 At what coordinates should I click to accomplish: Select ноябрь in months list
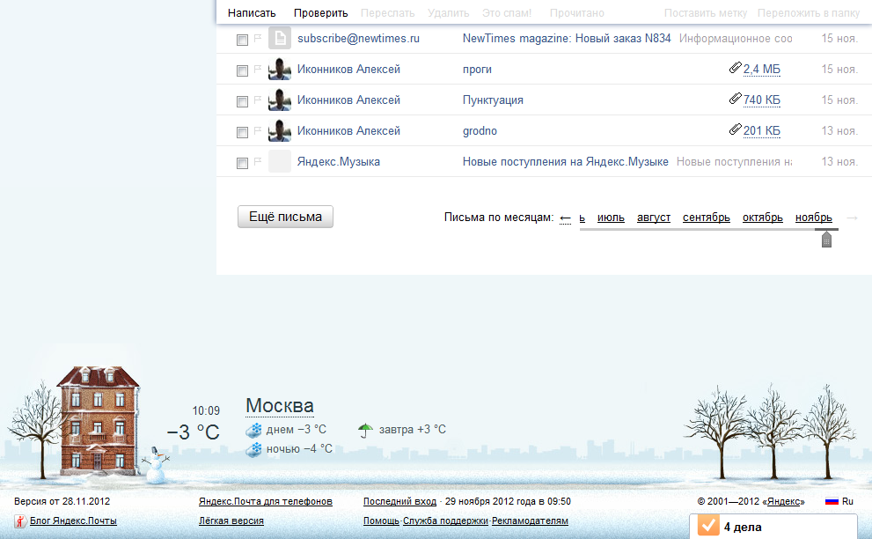click(814, 218)
